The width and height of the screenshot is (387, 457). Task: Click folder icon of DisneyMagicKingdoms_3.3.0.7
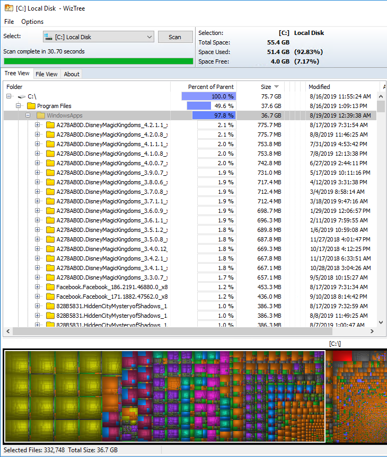click(50, 277)
